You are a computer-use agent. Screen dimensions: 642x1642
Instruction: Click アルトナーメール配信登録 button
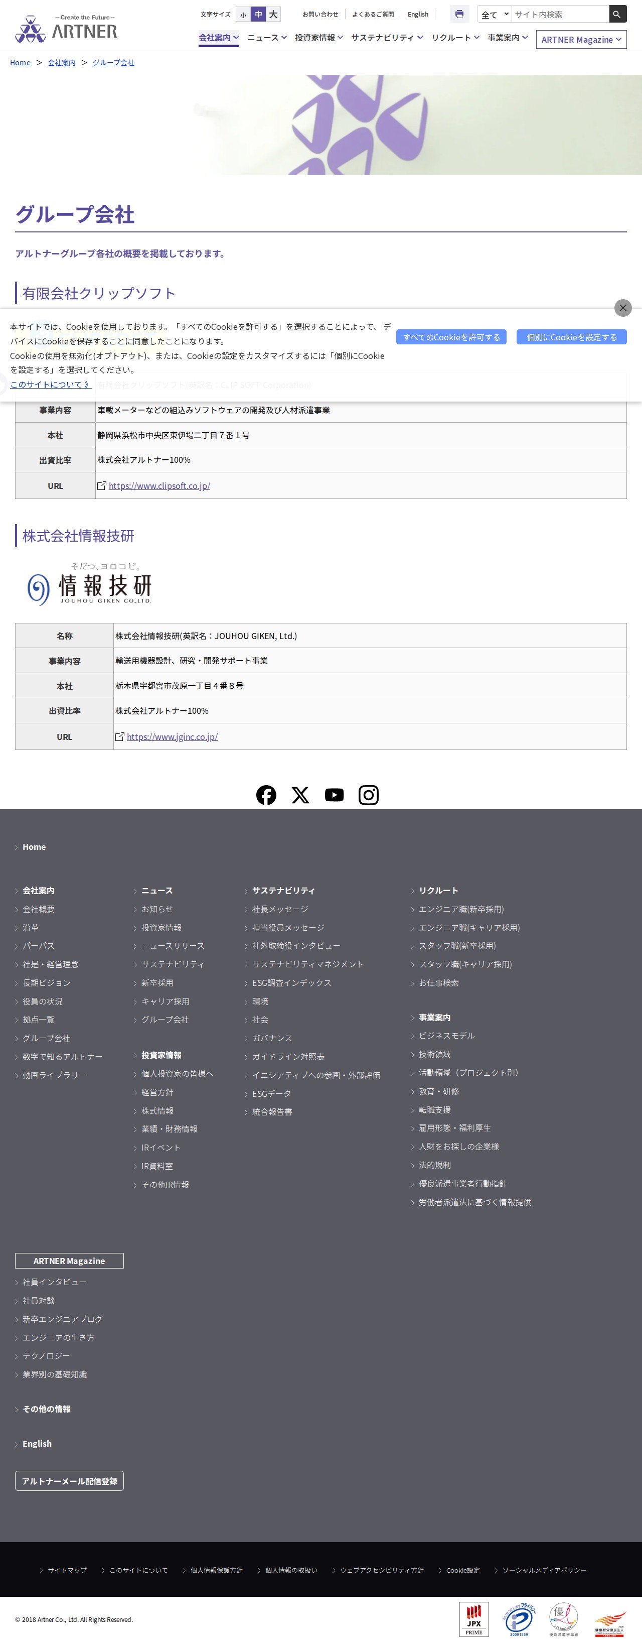tap(69, 1481)
